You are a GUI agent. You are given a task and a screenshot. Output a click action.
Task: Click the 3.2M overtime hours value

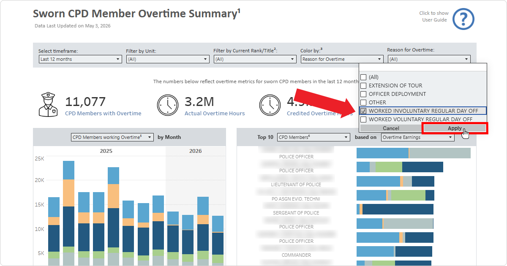tap(199, 102)
